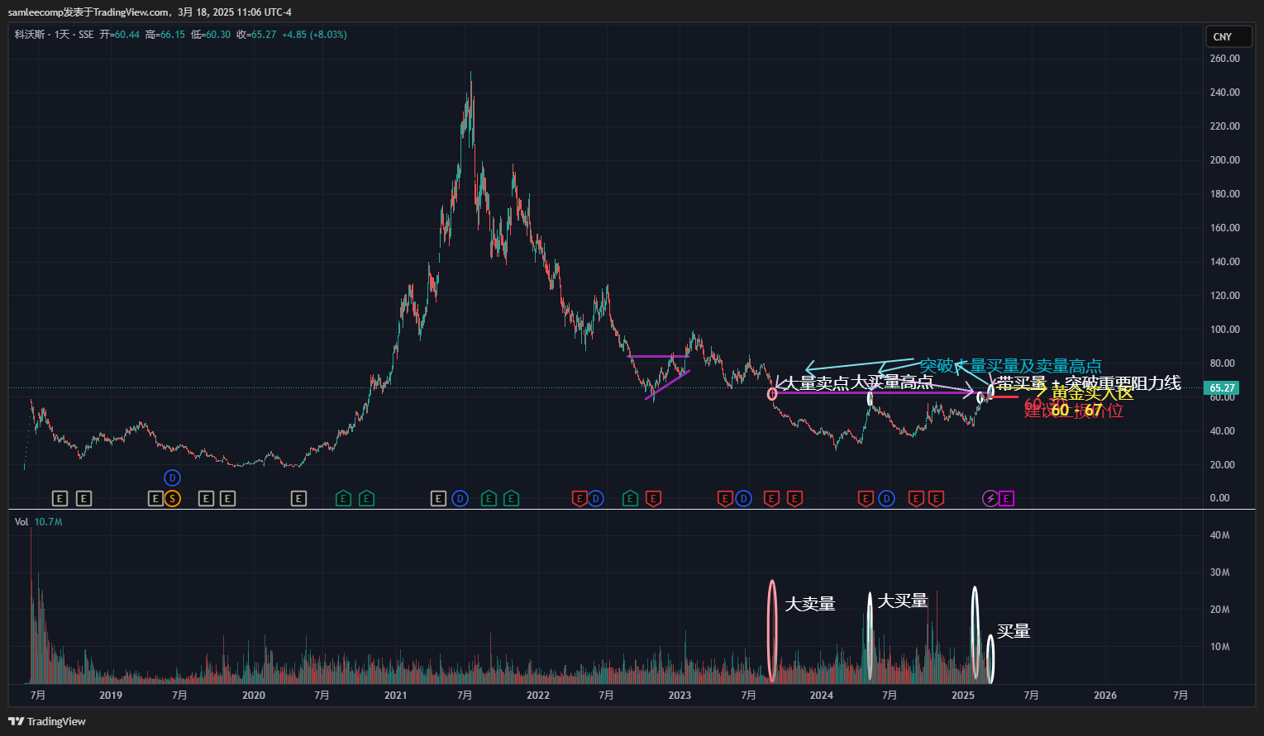Click the blue D dividend marker above the orange S
The height and width of the screenshot is (736, 1264).
(x=172, y=477)
